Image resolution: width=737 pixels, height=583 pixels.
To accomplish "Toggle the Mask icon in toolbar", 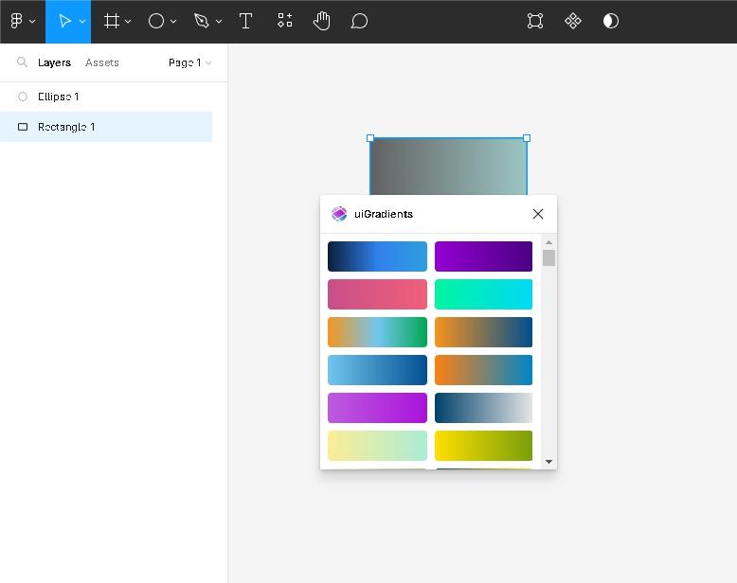I will [611, 21].
